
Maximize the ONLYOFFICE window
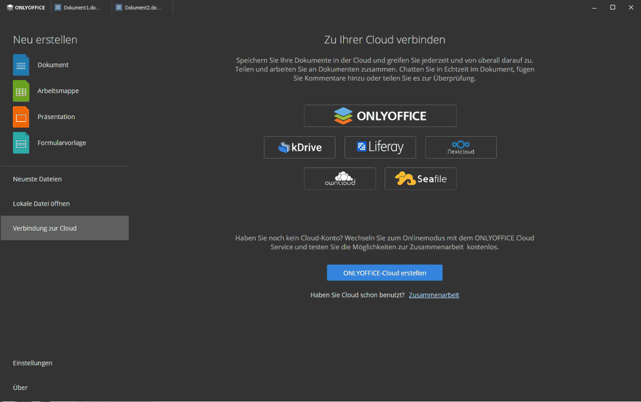pyautogui.click(x=613, y=7)
